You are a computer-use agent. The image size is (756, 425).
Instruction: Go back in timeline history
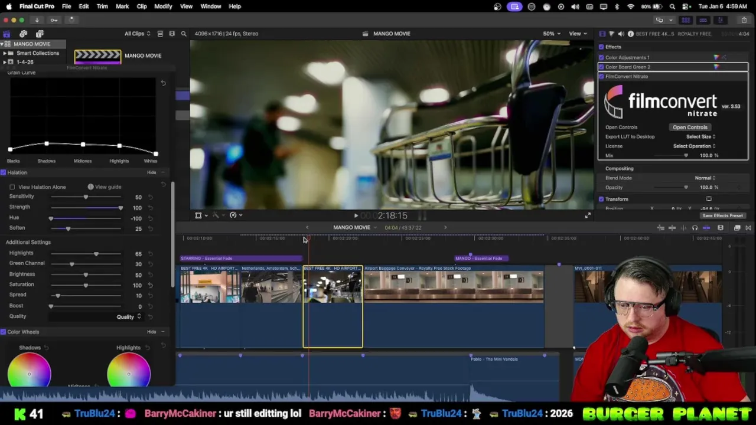pyautogui.click(x=307, y=228)
